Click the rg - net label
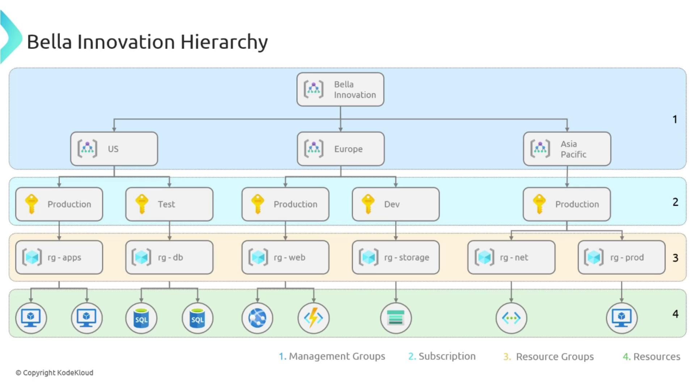Screen dimensions: 695x390 click(x=514, y=257)
